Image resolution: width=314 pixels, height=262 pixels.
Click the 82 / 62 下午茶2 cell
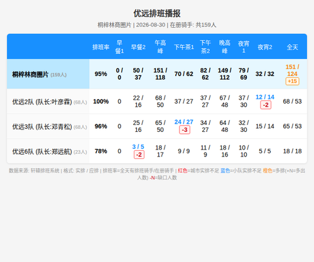[x=205, y=74]
